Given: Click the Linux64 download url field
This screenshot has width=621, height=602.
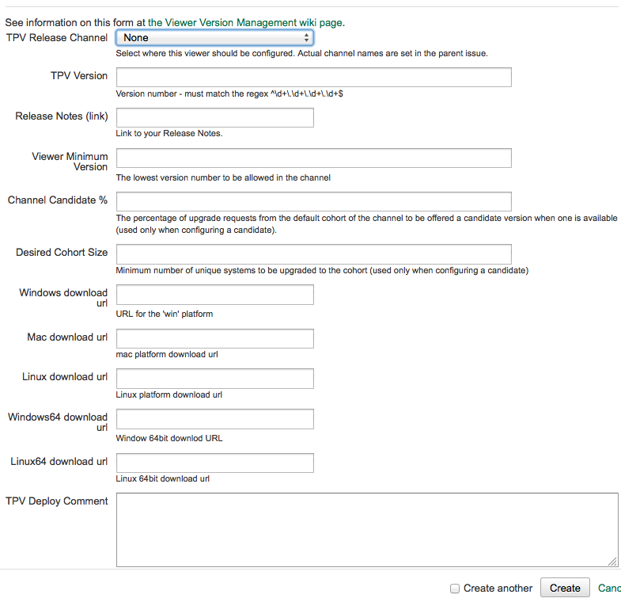Looking at the screenshot, I should (x=214, y=463).
